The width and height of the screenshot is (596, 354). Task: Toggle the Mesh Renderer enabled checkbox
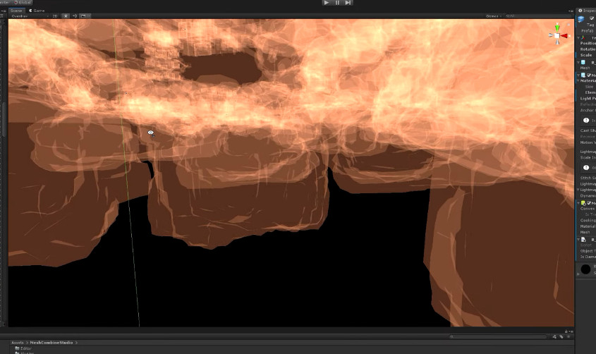589,75
